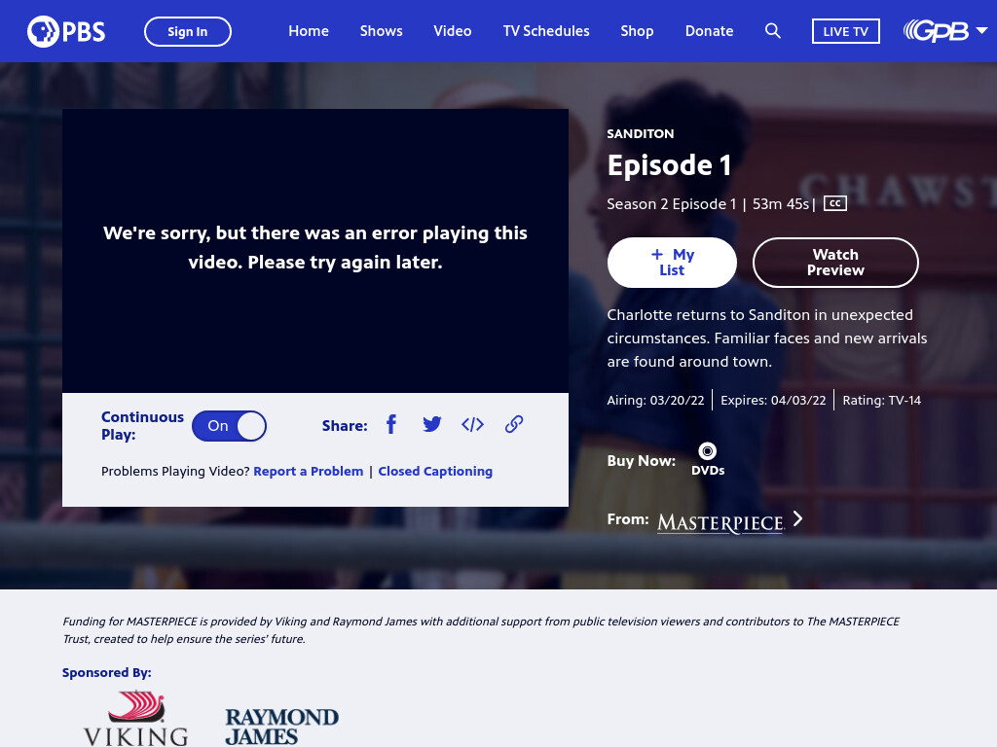997x747 pixels.
Task: Buy DVDs disc icon
Action: pos(708,451)
